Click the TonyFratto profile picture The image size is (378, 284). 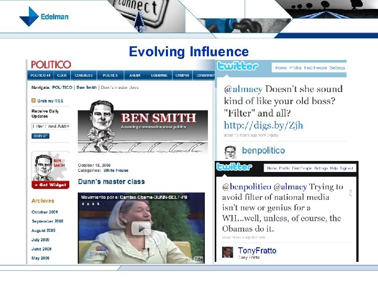click(x=227, y=252)
